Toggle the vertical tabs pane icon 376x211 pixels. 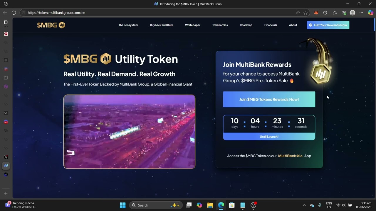[6, 22]
